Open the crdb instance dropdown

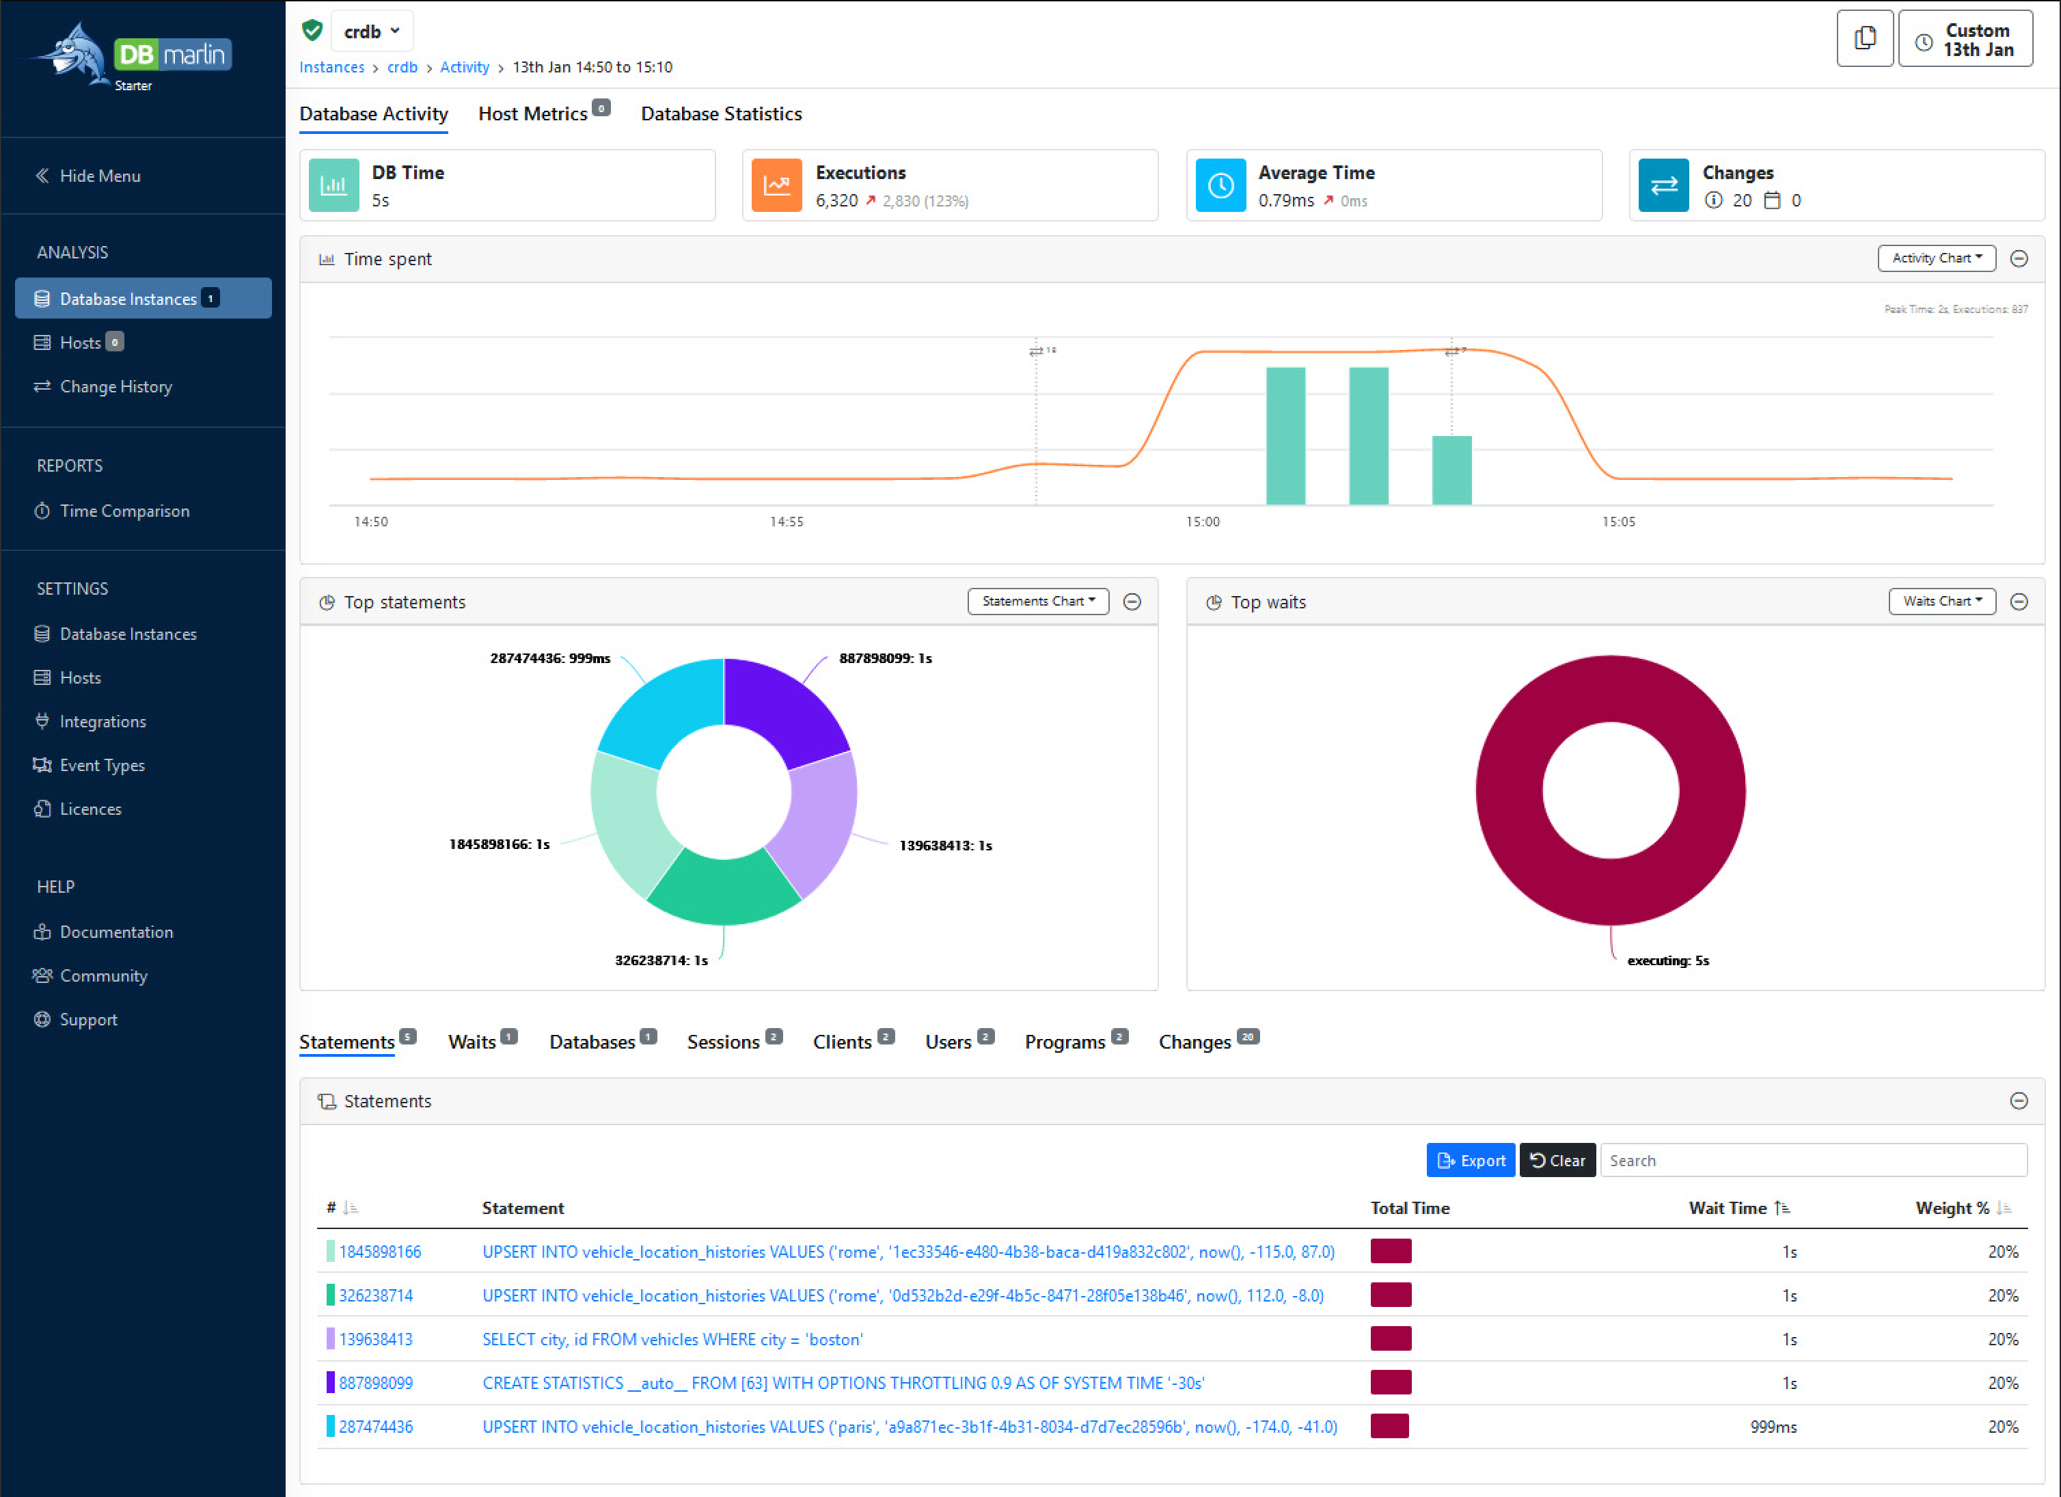(372, 30)
